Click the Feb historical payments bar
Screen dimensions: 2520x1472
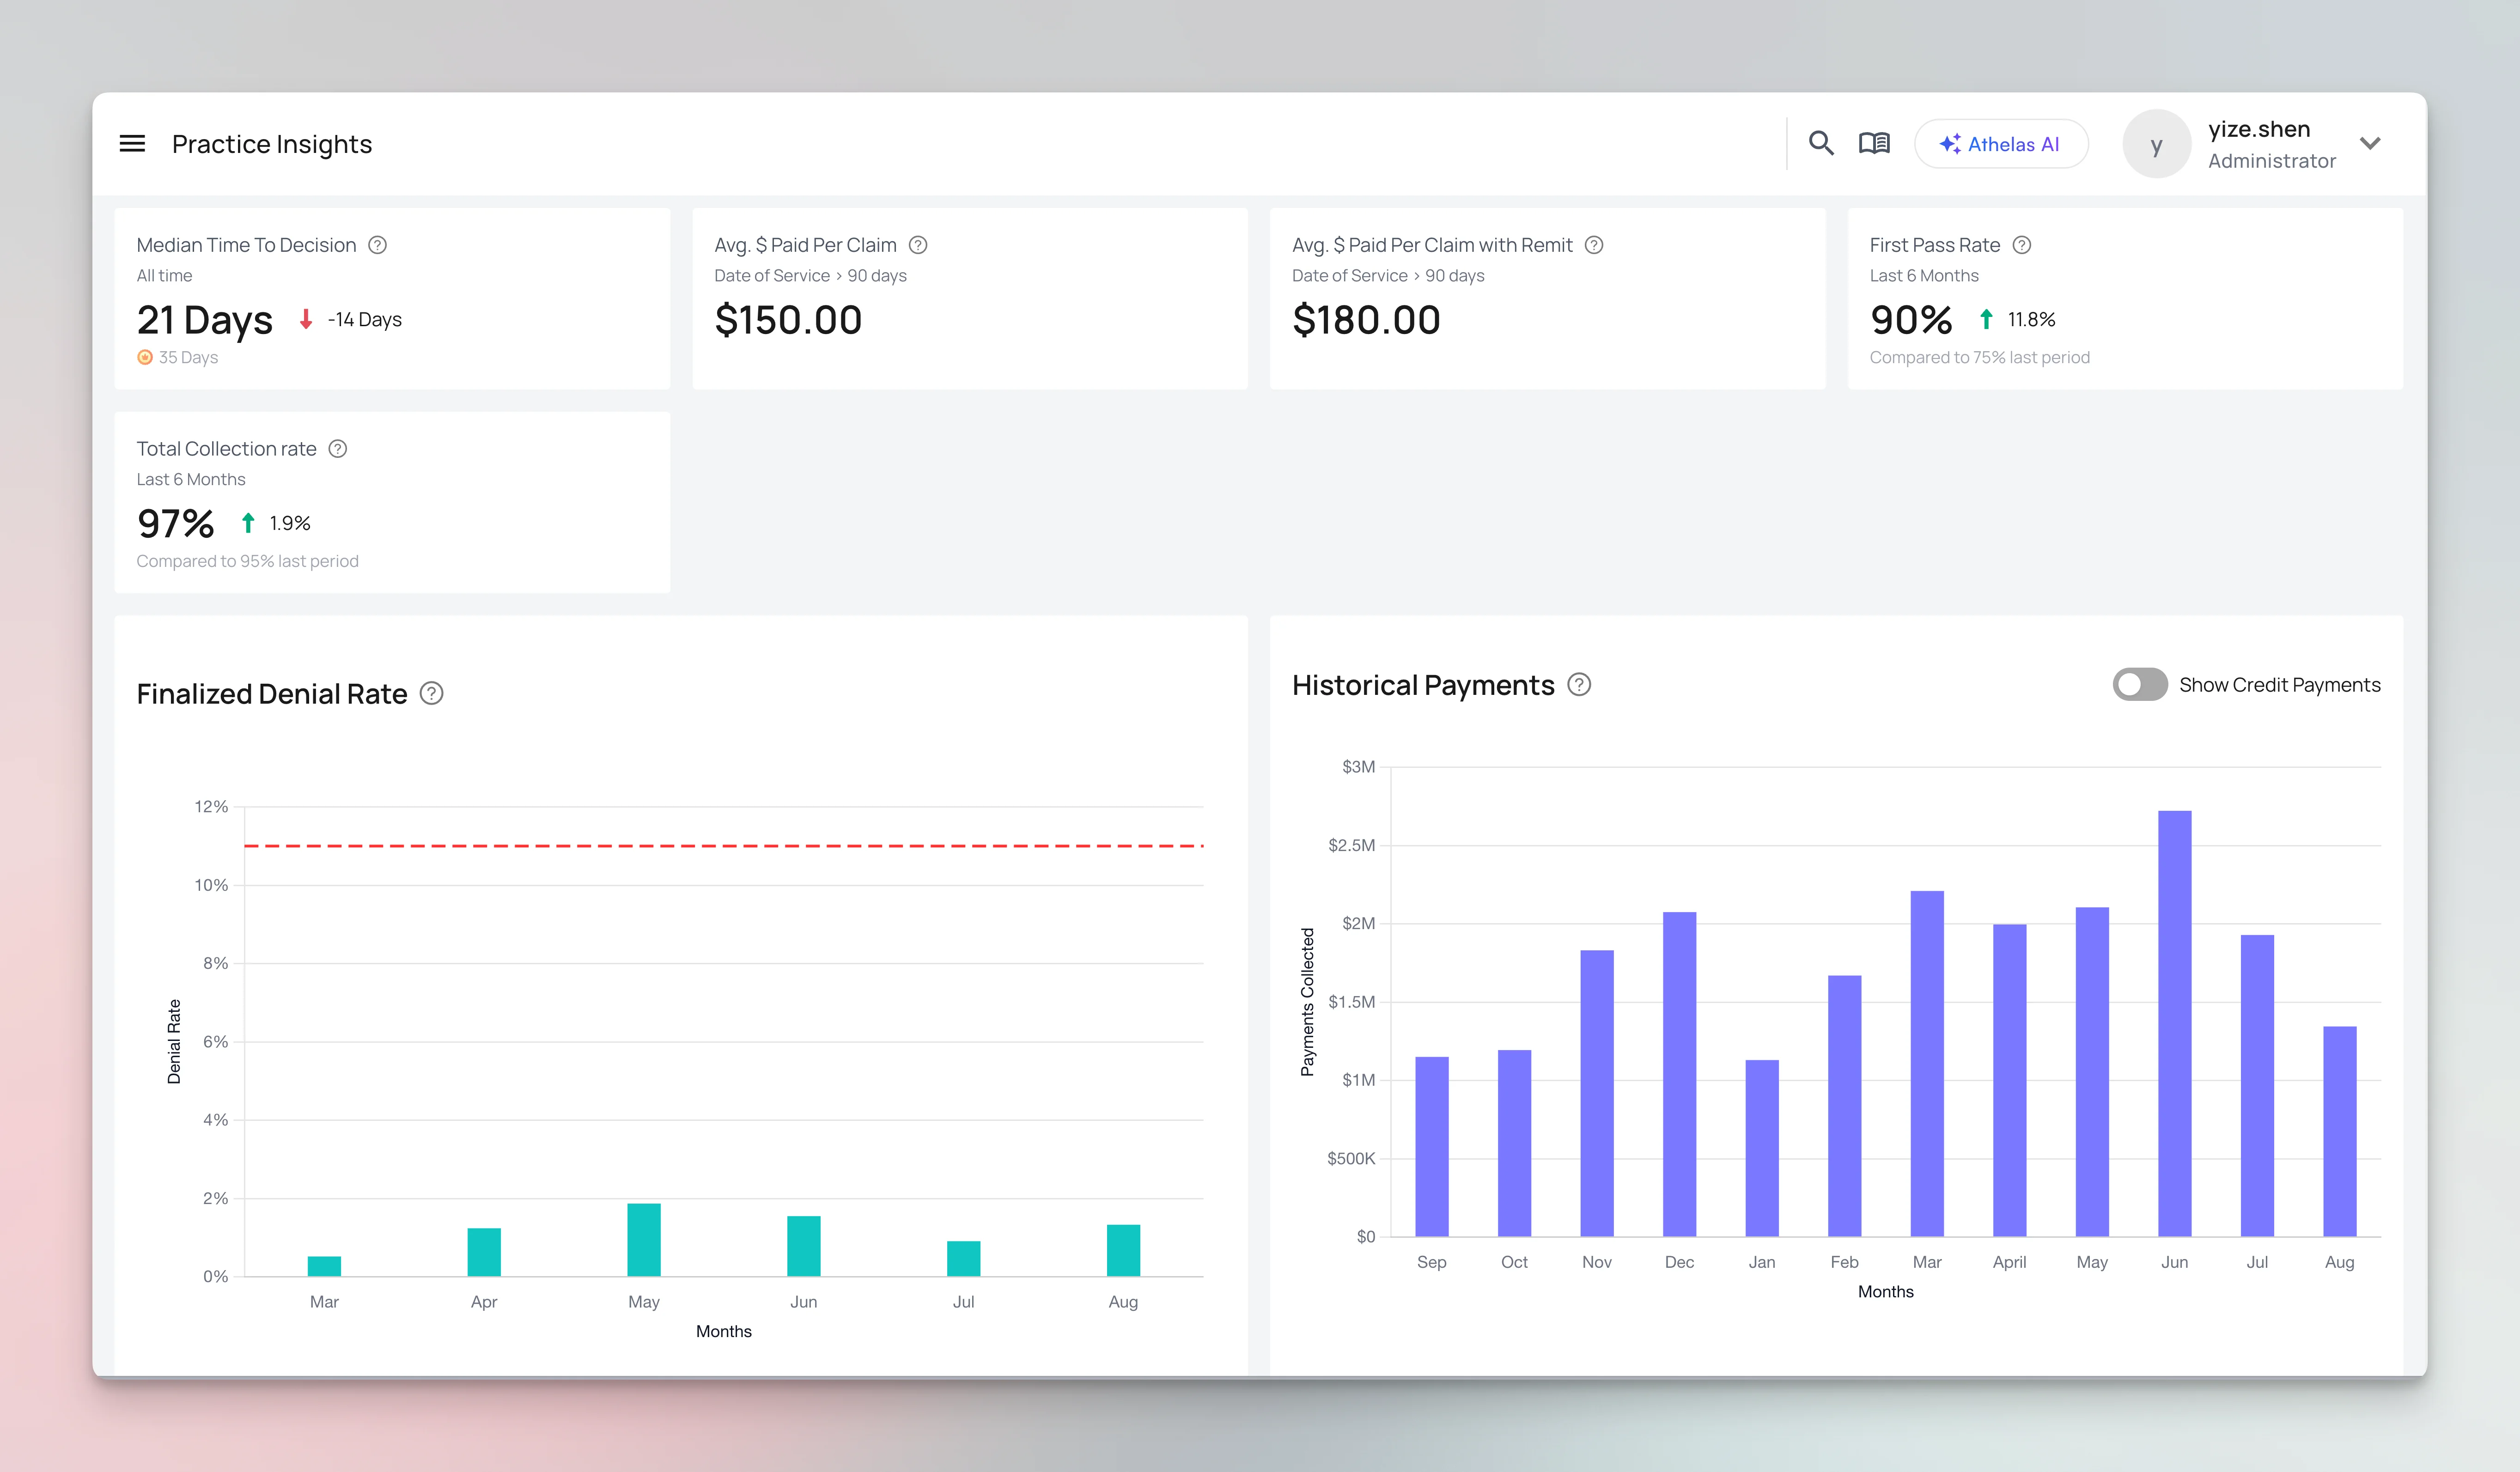coord(1845,1106)
